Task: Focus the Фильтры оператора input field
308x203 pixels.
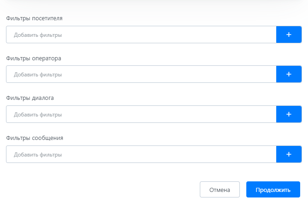Action: click(x=141, y=74)
